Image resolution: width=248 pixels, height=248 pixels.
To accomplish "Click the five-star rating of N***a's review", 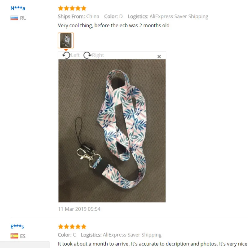I will click(72, 8).
